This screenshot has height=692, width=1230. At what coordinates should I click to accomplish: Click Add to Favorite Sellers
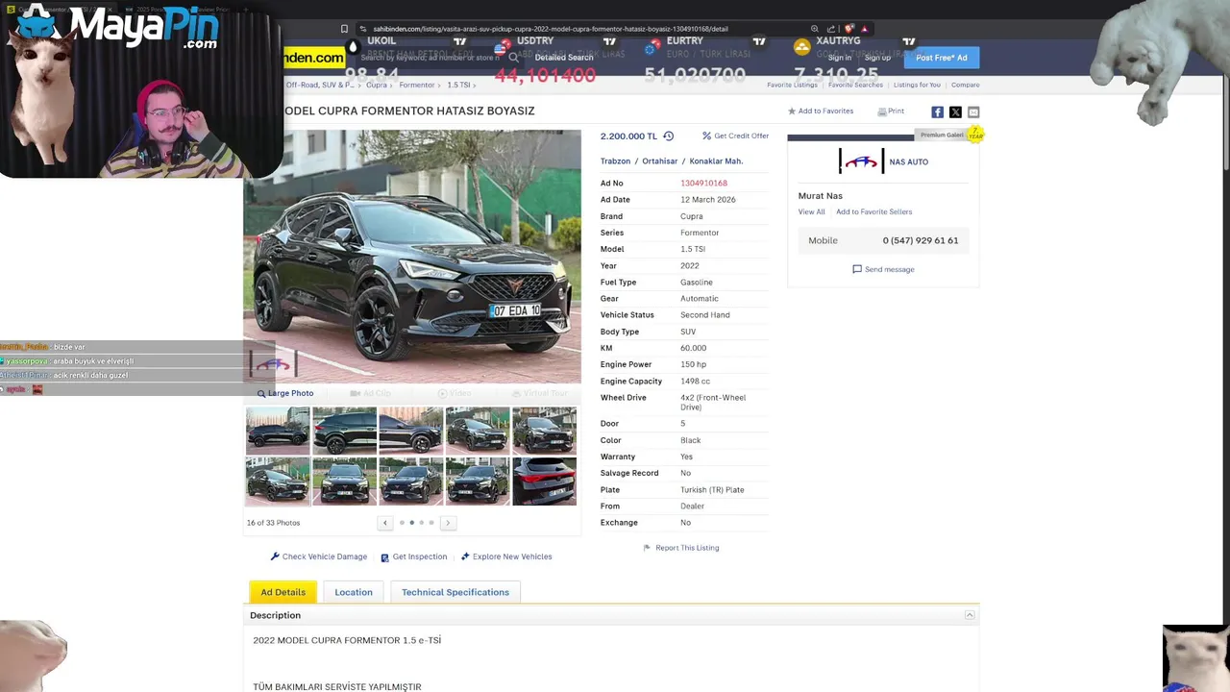873,212
